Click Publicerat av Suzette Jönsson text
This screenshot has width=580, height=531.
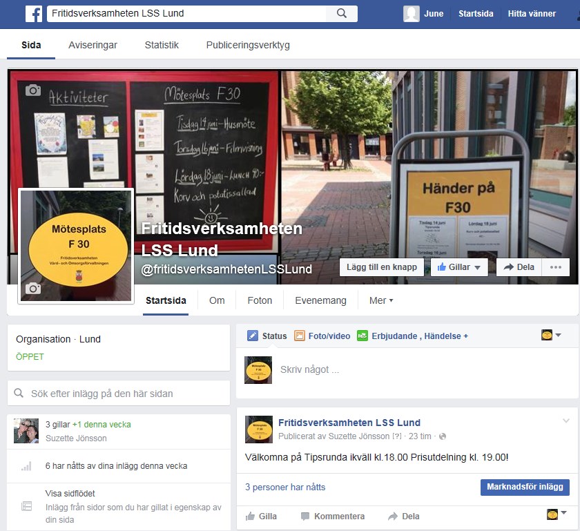coord(334,436)
